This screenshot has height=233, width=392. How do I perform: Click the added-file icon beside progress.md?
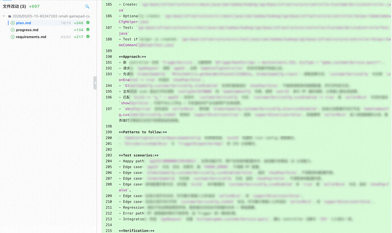click(x=12, y=30)
